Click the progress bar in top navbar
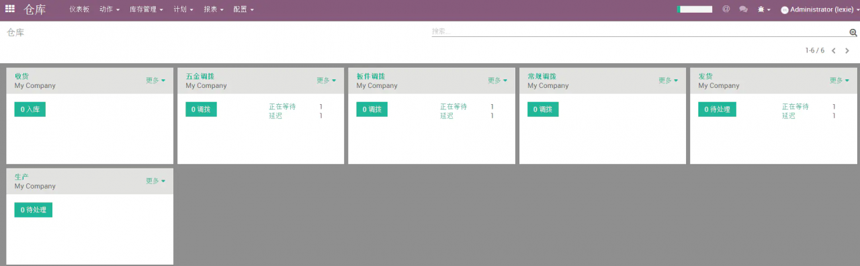The image size is (860, 266). (x=695, y=9)
